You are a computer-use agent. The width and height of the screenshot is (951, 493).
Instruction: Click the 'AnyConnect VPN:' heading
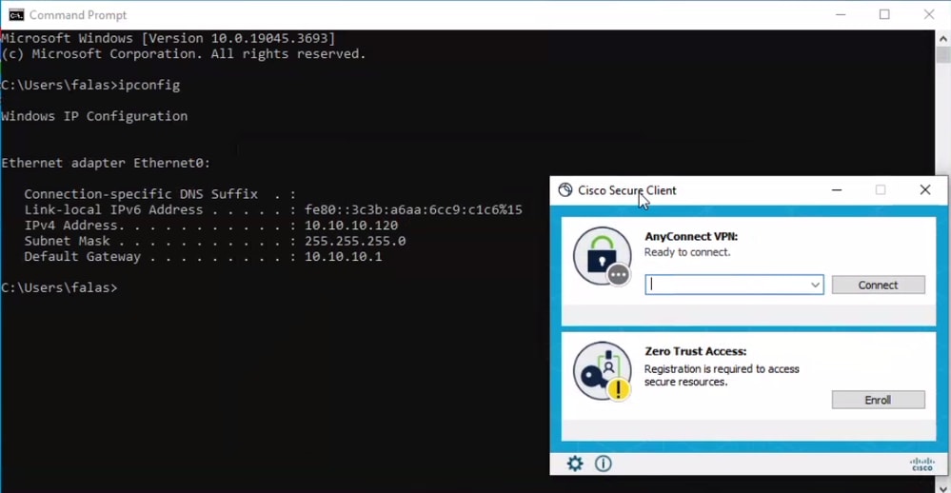[691, 236]
